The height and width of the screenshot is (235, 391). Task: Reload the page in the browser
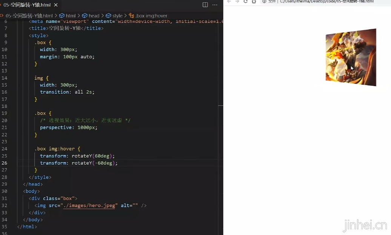246,2
